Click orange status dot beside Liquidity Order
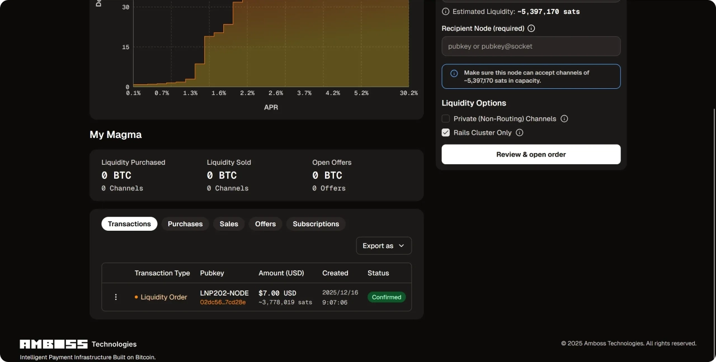Screen dimensions: 716x362 tap(136, 297)
